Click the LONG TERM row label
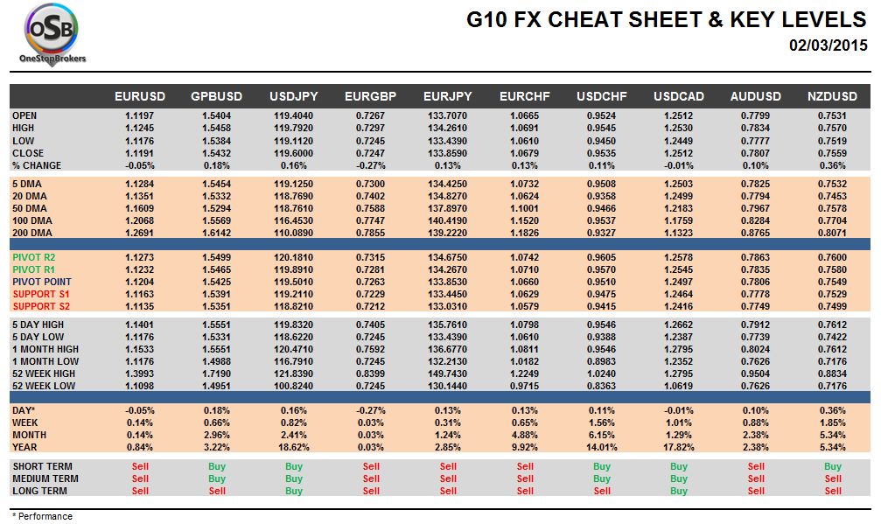Viewport: 881px width, 524px height. [x=40, y=491]
